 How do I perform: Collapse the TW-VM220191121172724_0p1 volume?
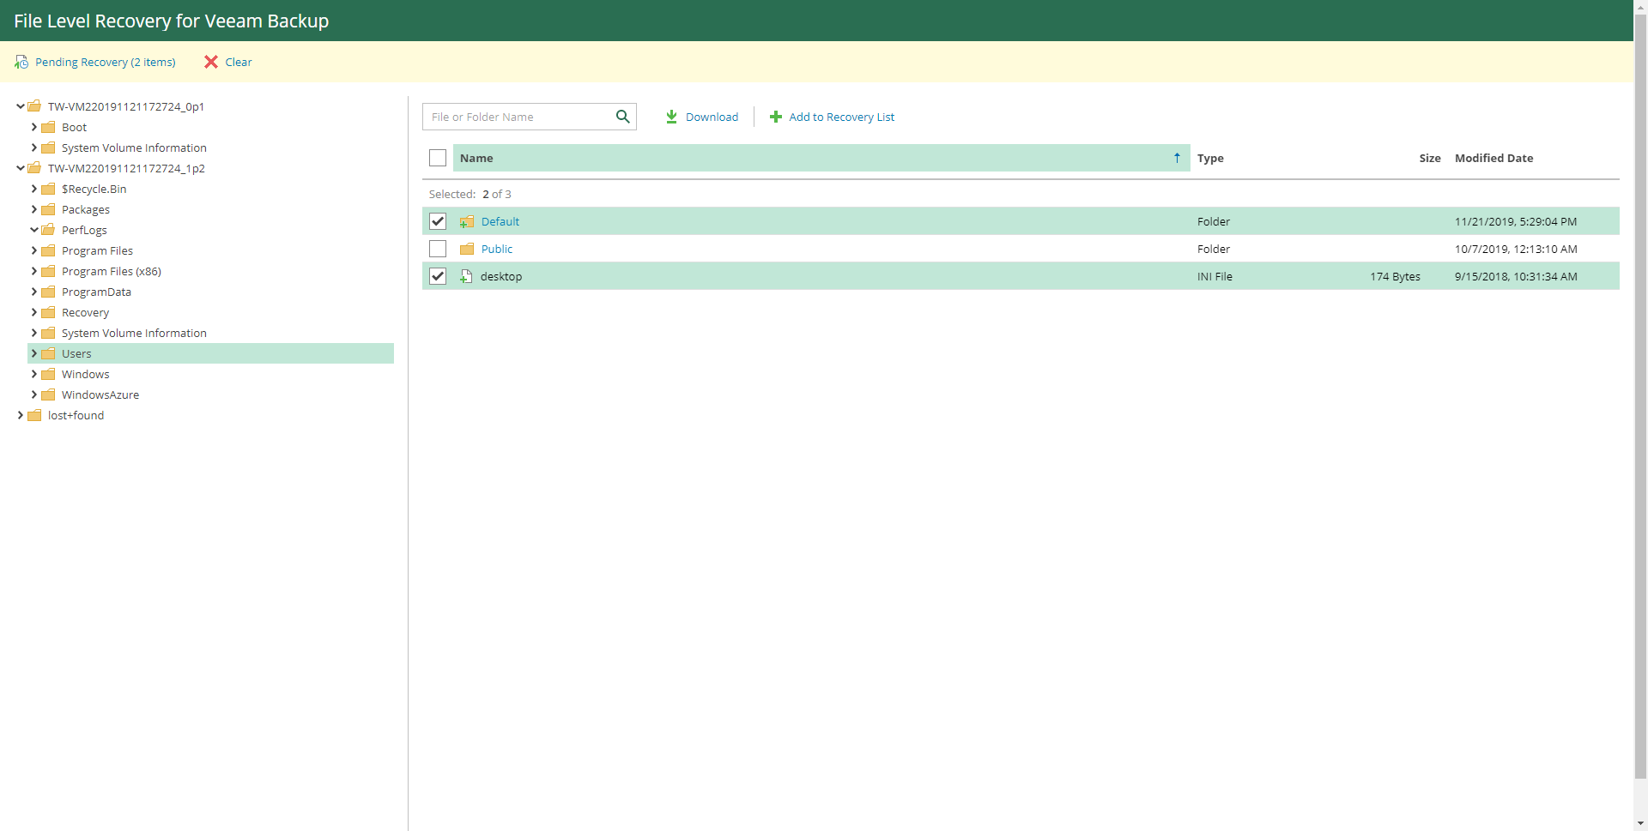(x=21, y=106)
